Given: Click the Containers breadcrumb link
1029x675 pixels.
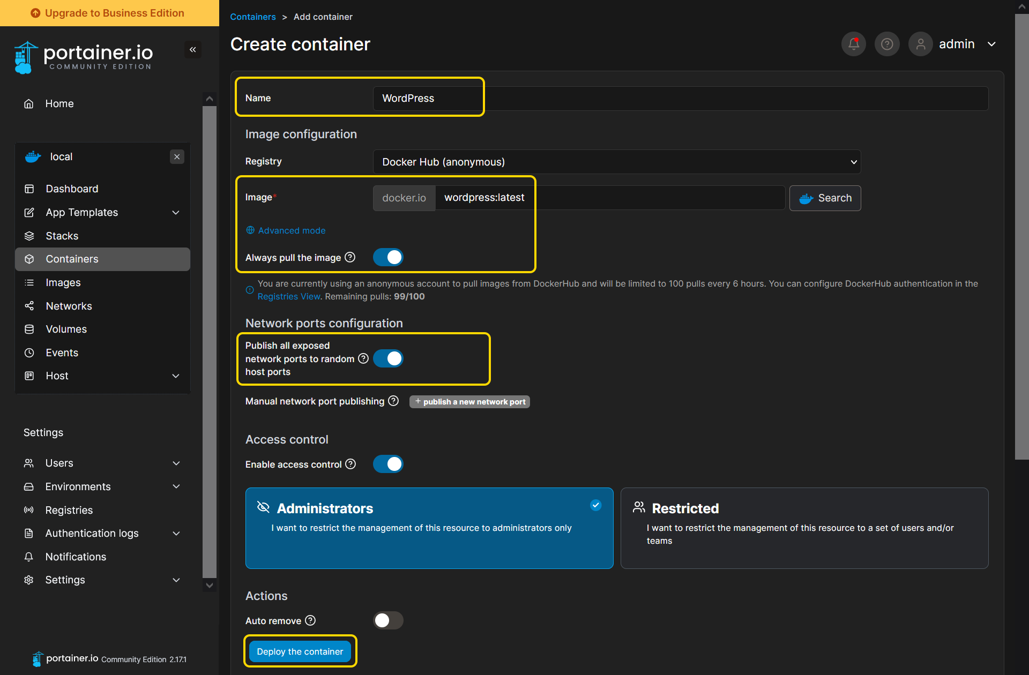Looking at the screenshot, I should tap(253, 17).
